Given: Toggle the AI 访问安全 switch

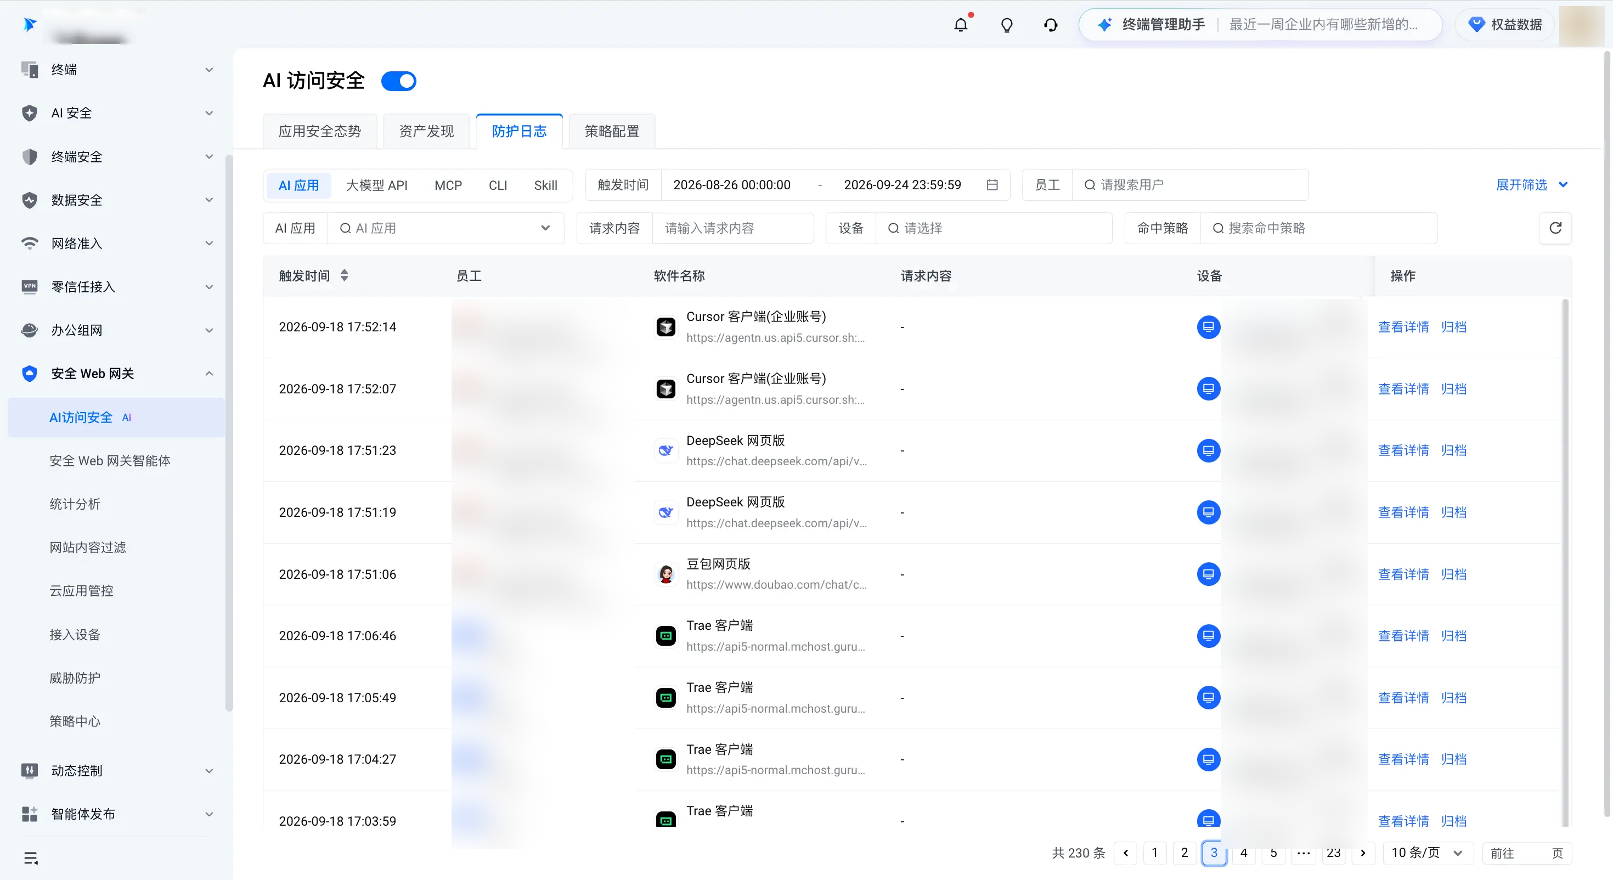Looking at the screenshot, I should (x=399, y=81).
